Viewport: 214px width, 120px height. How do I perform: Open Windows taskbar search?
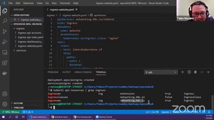[x=10, y=117]
